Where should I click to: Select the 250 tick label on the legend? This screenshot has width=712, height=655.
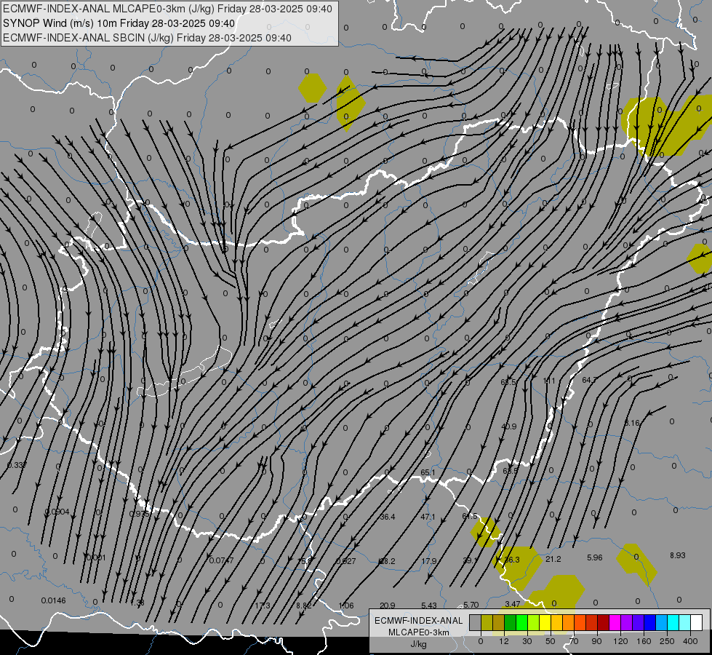[x=667, y=641]
